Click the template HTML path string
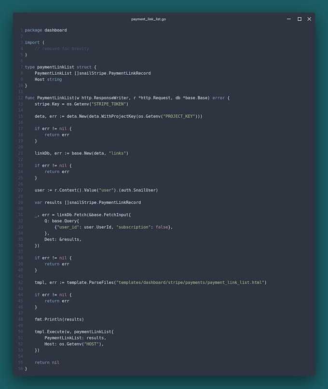This screenshot has width=328, height=389. tap(191, 282)
